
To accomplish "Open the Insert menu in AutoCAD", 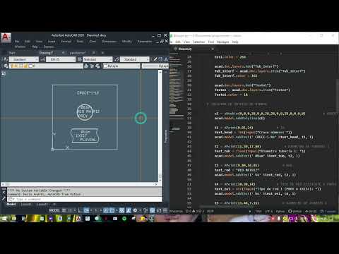I will [52, 42].
